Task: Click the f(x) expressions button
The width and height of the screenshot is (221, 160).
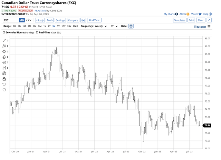Action: (x=83, y=20)
